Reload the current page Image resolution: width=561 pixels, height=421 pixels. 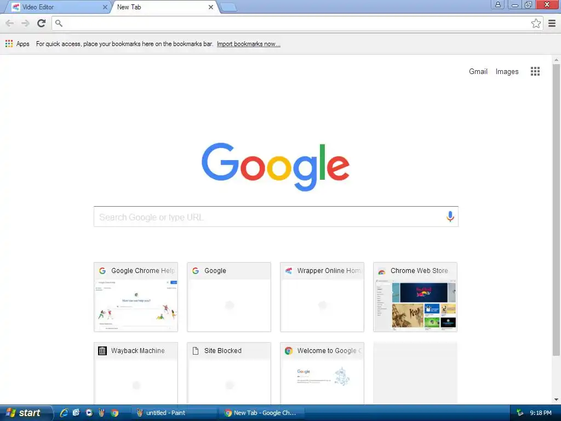point(41,23)
